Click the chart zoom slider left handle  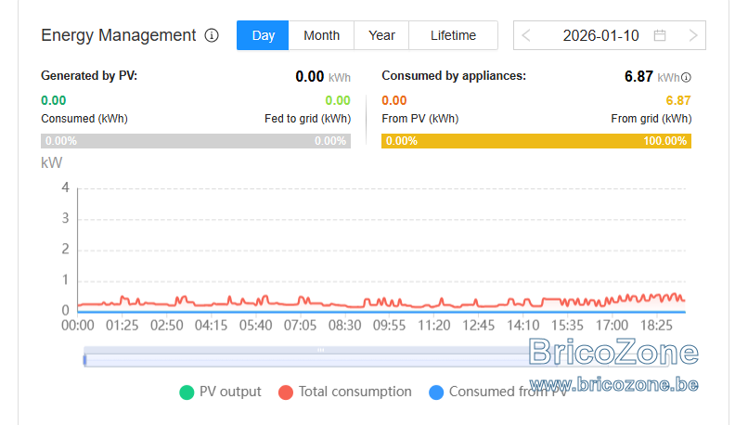pos(84,360)
